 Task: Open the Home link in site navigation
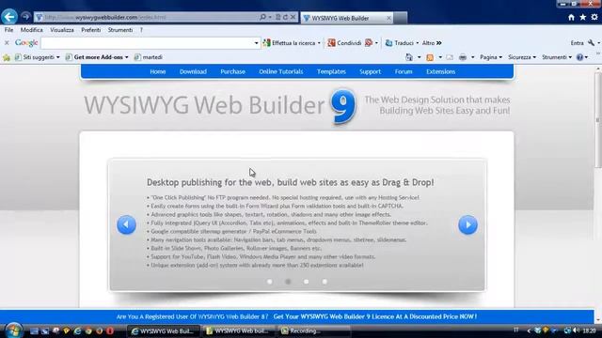point(158,71)
